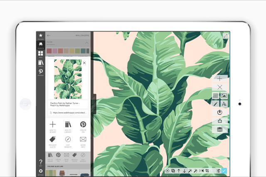Open the wallshoppe.com product URL
Image resolution: width=266 pixels, height=177 pixels.
coord(68,113)
